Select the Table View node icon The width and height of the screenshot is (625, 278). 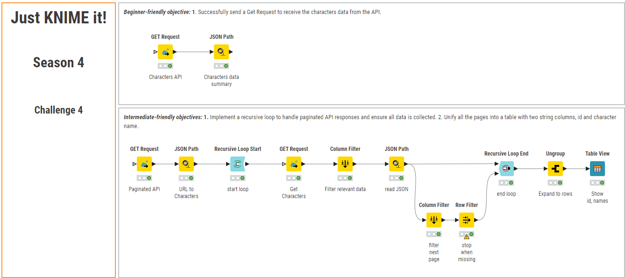point(597,169)
